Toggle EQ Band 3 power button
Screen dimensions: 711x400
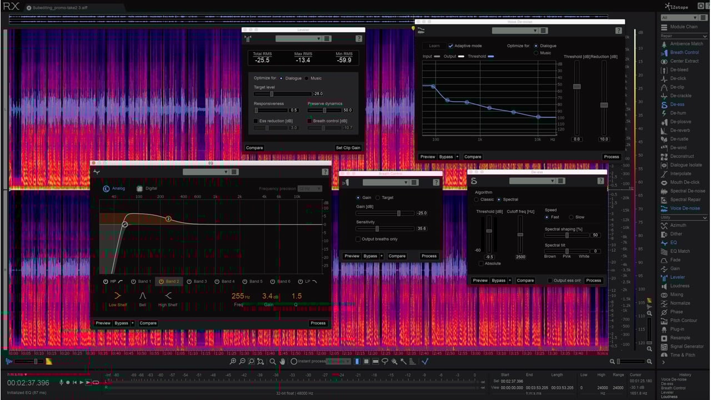point(189,282)
